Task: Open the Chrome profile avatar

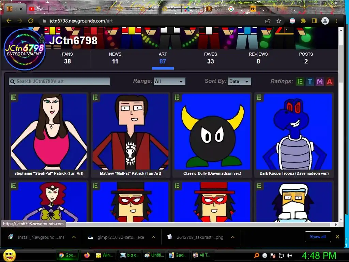Action: coord(325,21)
